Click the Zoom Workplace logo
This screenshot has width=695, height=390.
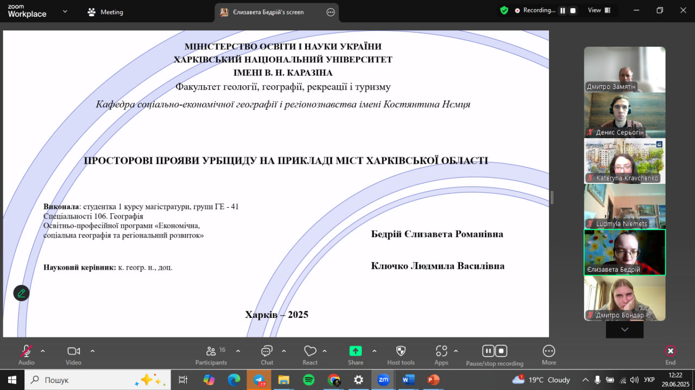tap(27, 11)
